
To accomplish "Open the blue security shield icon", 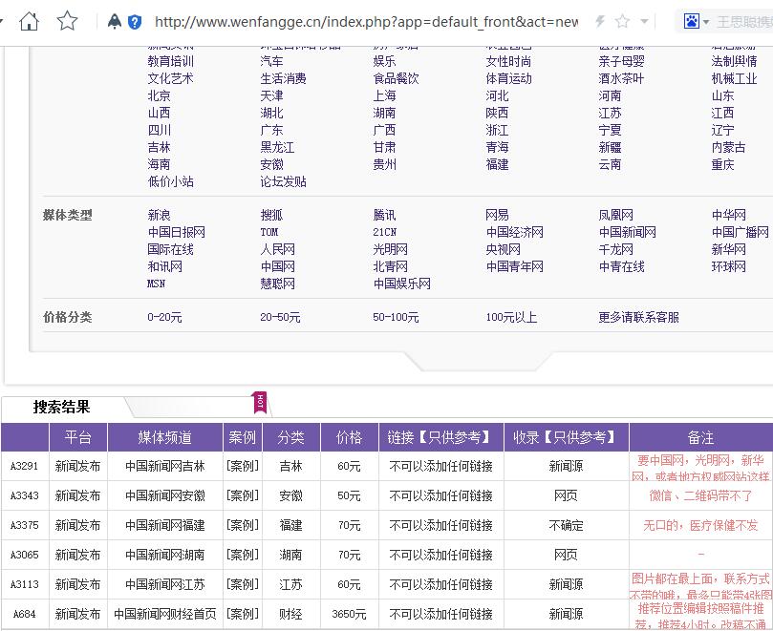I will [x=135, y=22].
